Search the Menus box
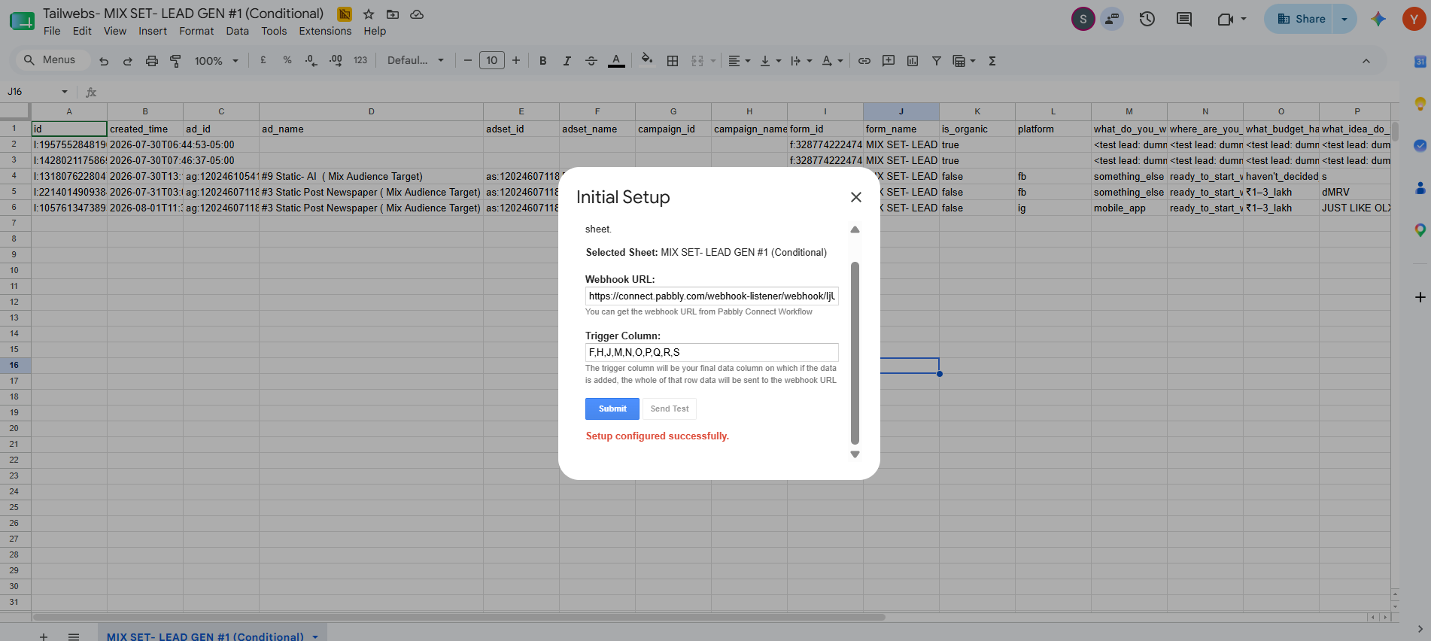Screen dimensions: 1431x641 click(52, 60)
